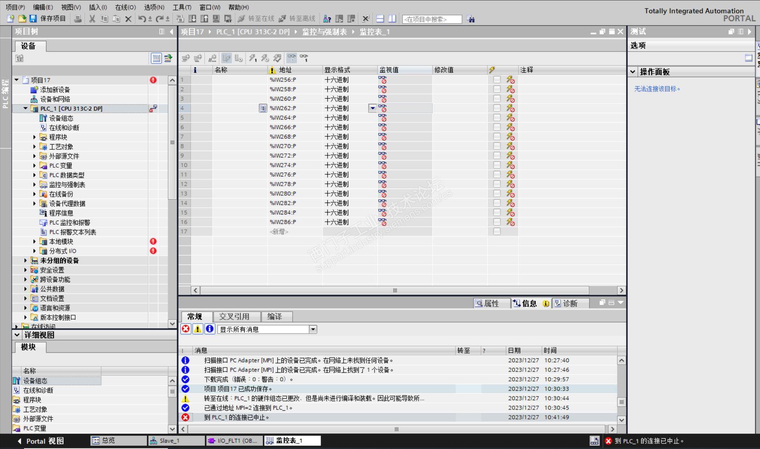Expand the 本地模块 folder
This screenshot has width=760, height=449.
[x=34, y=241]
